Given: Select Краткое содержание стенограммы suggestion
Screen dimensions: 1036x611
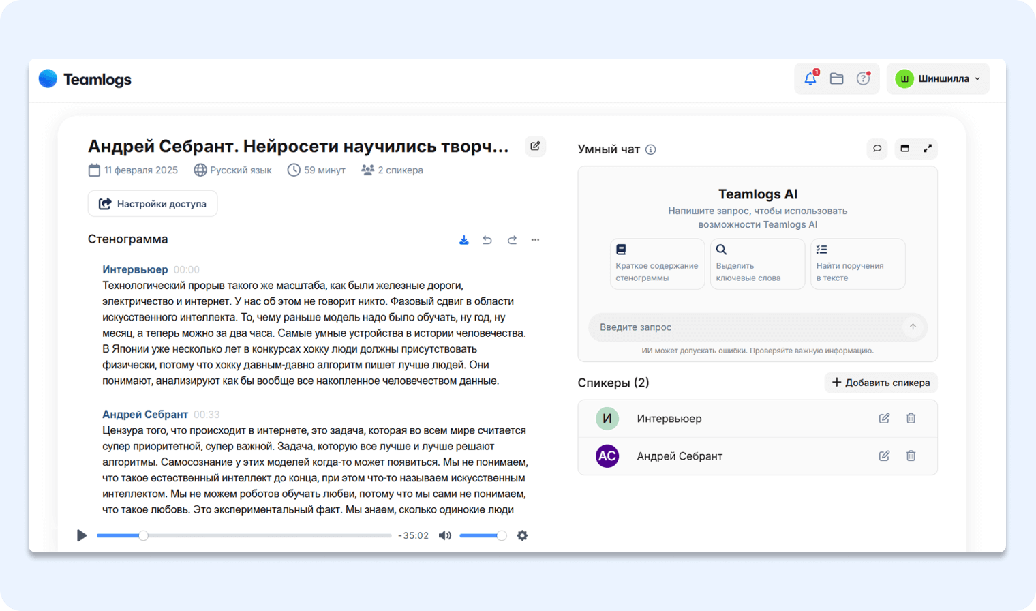Looking at the screenshot, I should (657, 264).
